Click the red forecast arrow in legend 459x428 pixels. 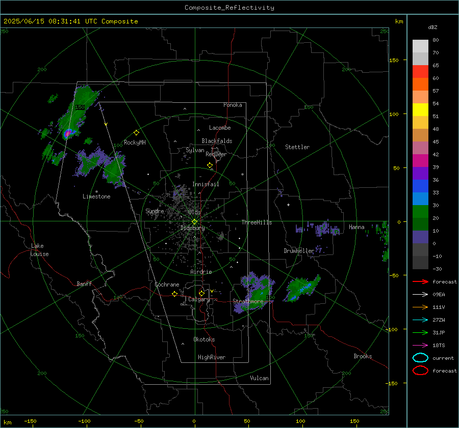coord(420,281)
